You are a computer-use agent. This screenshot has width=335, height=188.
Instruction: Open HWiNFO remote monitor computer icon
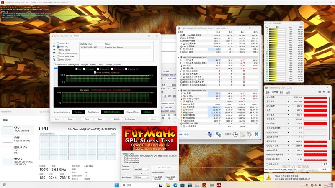click(210, 134)
